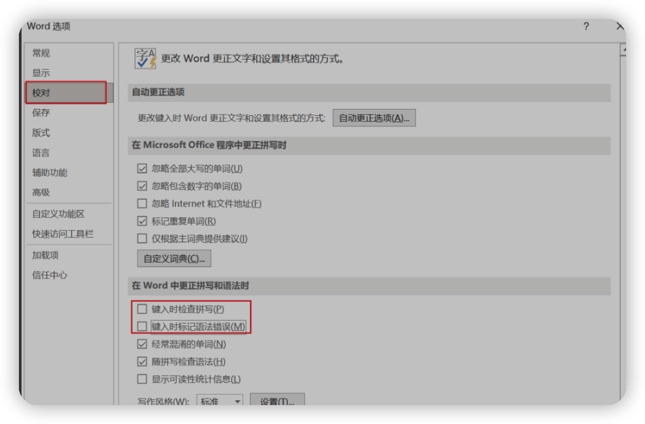Click the help question mark icon
Image resolution: width=645 pixels, height=424 pixels.
tap(586, 27)
